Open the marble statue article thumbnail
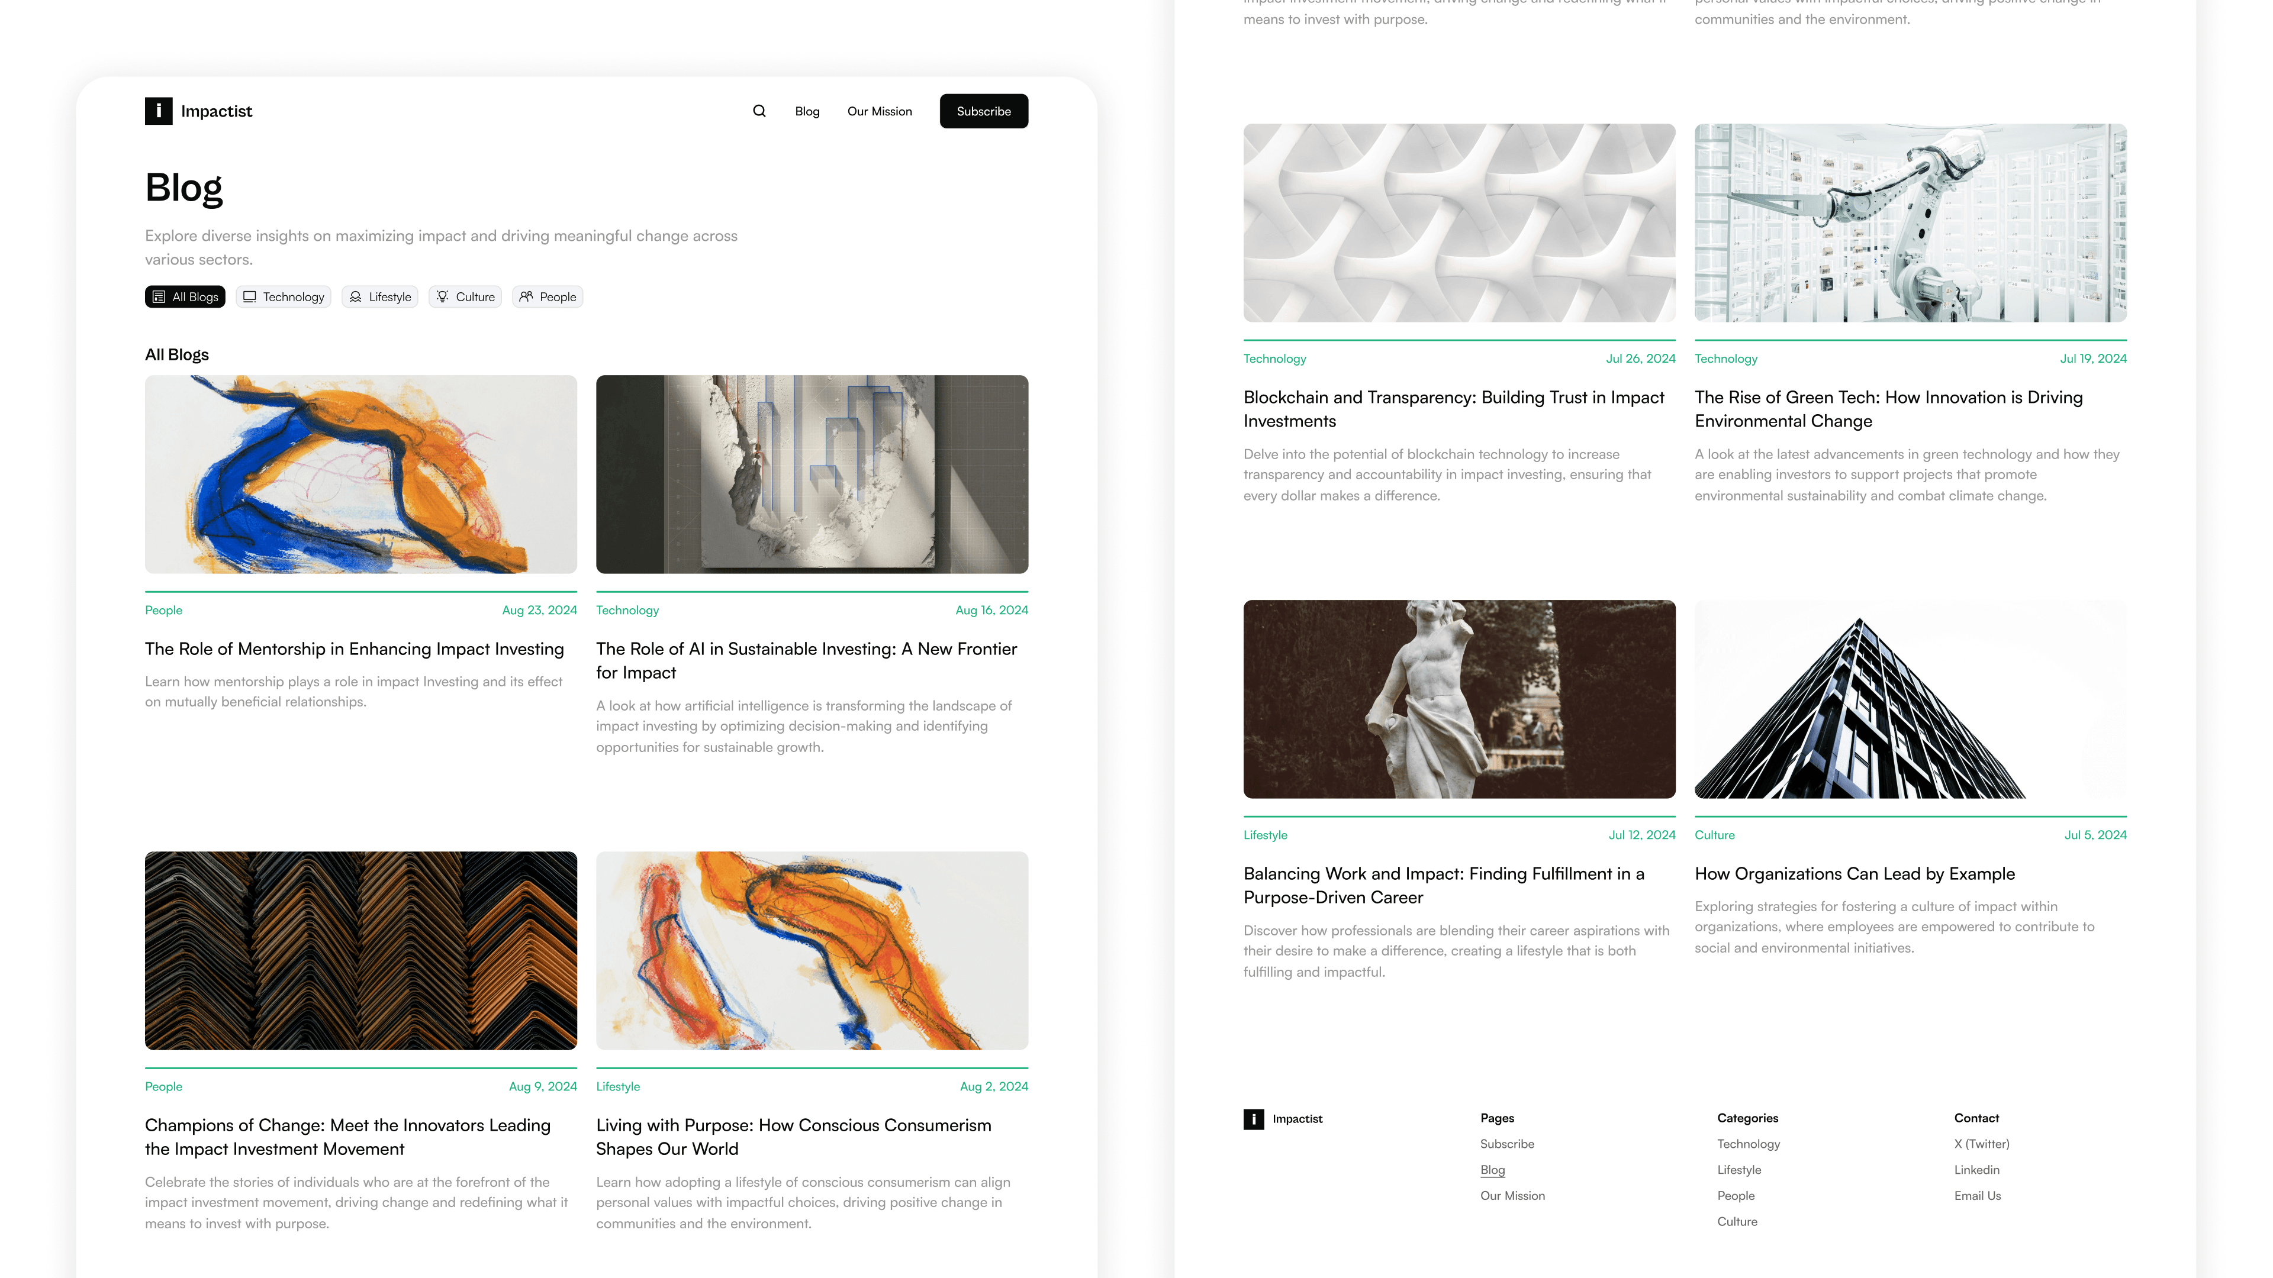The image size is (2273, 1278). (x=1460, y=699)
